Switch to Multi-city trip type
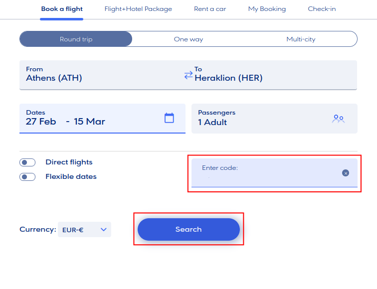 click(301, 39)
